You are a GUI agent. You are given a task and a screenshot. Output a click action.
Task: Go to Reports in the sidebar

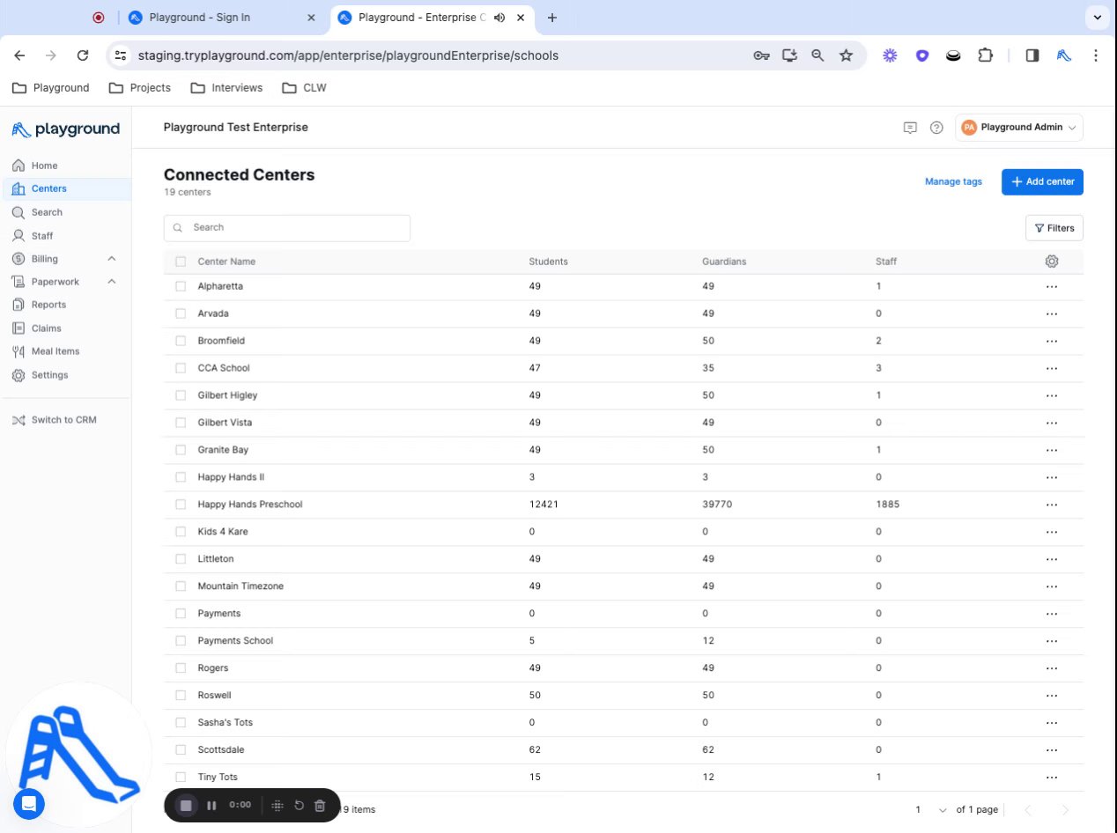pos(48,305)
